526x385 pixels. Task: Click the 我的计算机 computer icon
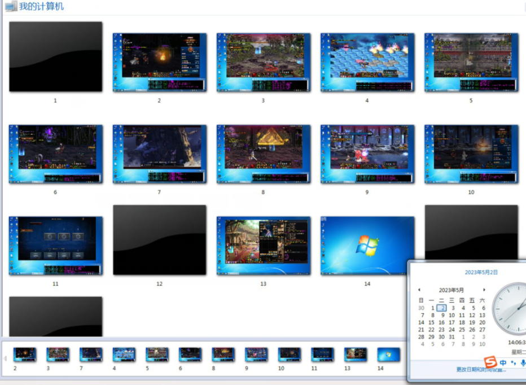pos(11,6)
